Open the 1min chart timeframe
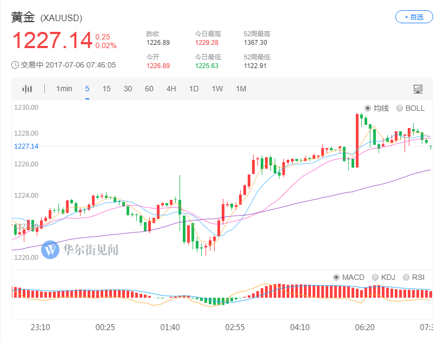 click(x=64, y=89)
